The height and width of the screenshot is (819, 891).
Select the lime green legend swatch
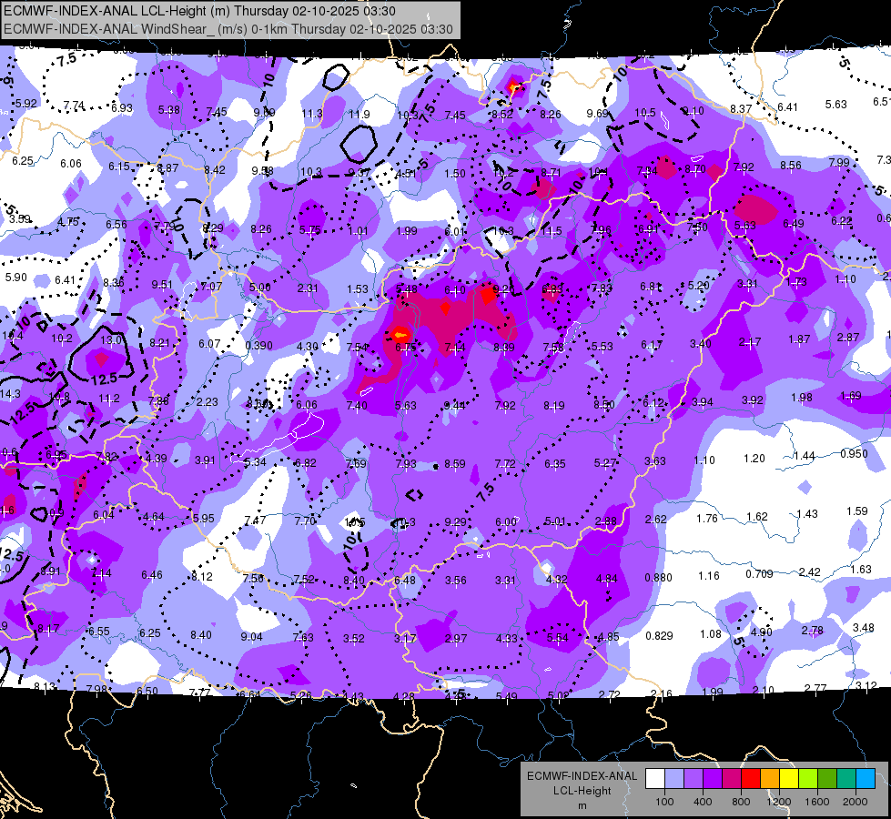(808, 778)
